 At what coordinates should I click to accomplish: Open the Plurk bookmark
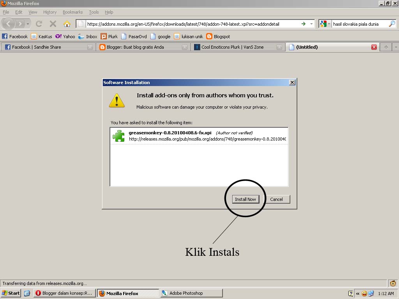[x=109, y=36]
